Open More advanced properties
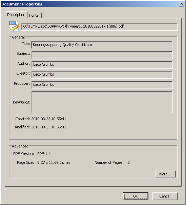Image resolution: width=186 pixels, height=205 pixels. [165, 174]
